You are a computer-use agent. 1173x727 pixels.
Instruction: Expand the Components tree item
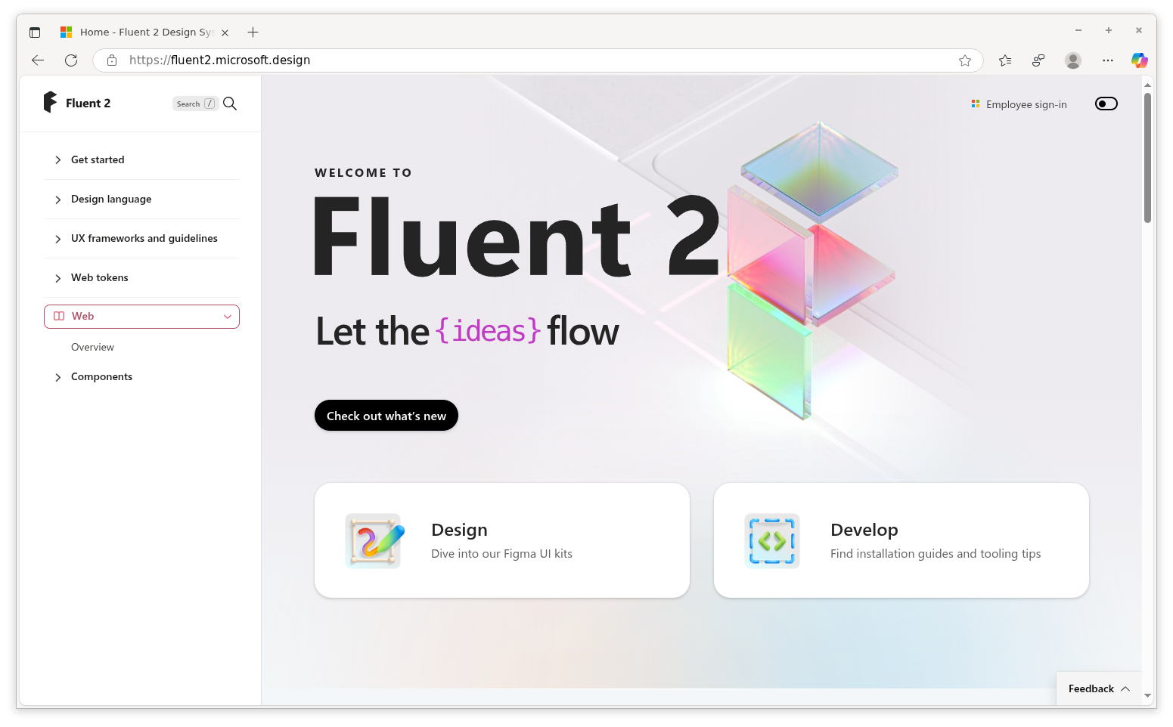(101, 376)
